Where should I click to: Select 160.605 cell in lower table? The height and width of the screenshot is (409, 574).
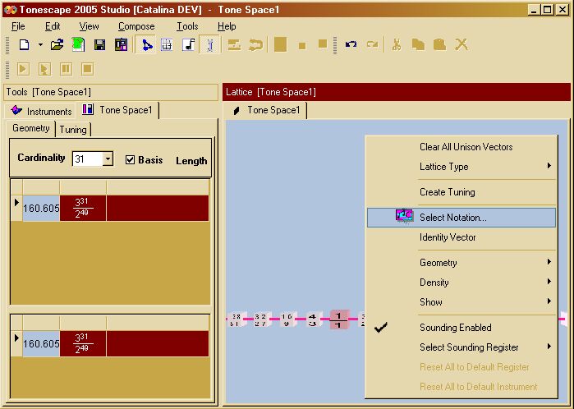[41, 343]
